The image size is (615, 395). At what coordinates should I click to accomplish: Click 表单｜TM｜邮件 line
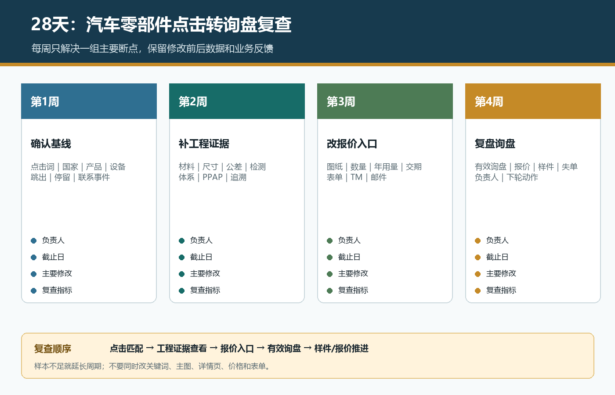point(357,177)
